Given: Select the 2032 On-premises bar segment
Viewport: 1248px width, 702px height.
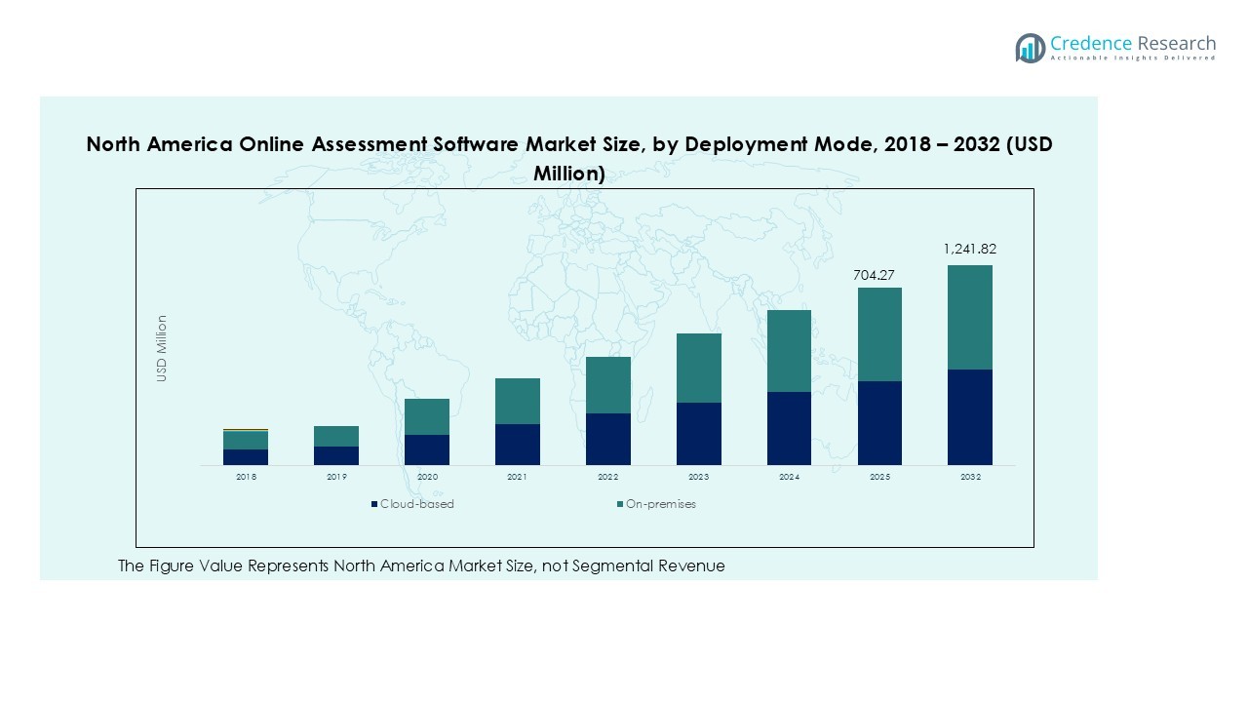Looking at the screenshot, I should [x=970, y=317].
